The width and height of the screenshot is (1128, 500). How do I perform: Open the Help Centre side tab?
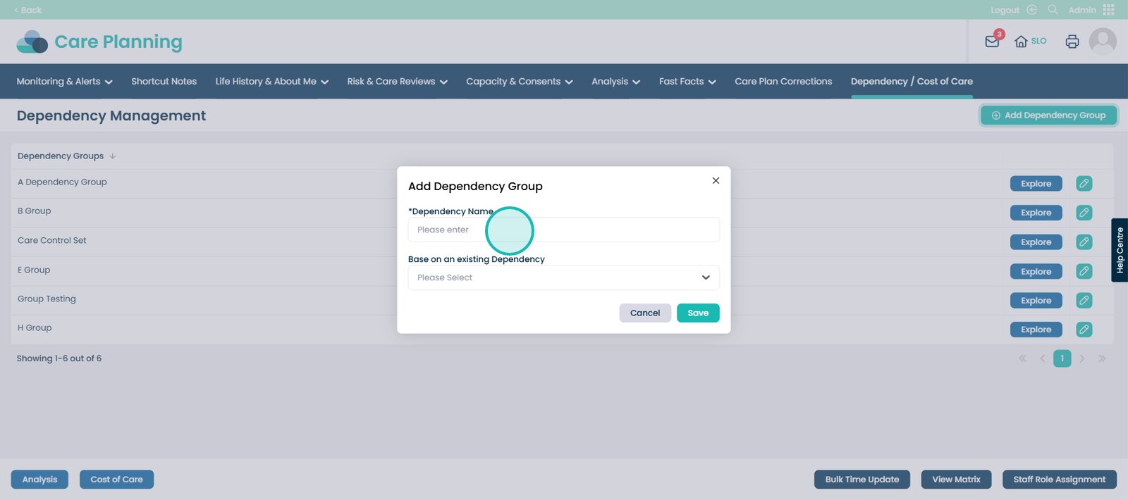[1119, 250]
